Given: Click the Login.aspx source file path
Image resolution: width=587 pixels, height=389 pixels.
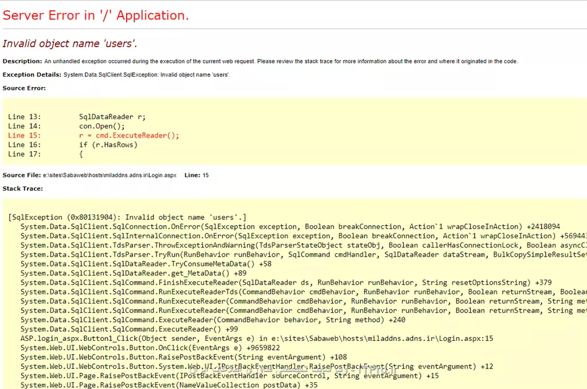Looking at the screenshot, I should 109,175.
